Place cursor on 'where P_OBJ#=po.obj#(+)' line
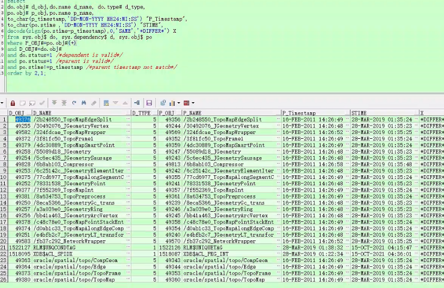 tap(42, 43)
